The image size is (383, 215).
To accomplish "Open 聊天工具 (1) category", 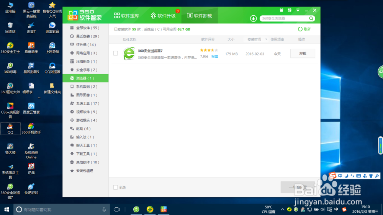I will [x=85, y=145].
